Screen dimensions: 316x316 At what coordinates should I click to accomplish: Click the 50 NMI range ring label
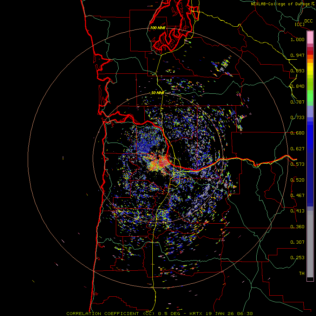pos(158,93)
